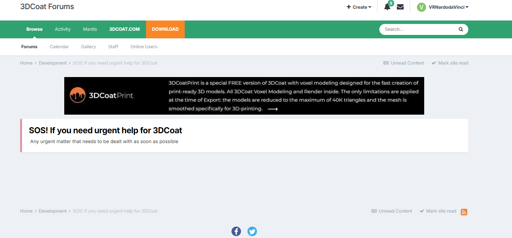The height and width of the screenshot is (238, 512).
Task: Click the VRNardodaVinci avatar icon
Action: 421,7
